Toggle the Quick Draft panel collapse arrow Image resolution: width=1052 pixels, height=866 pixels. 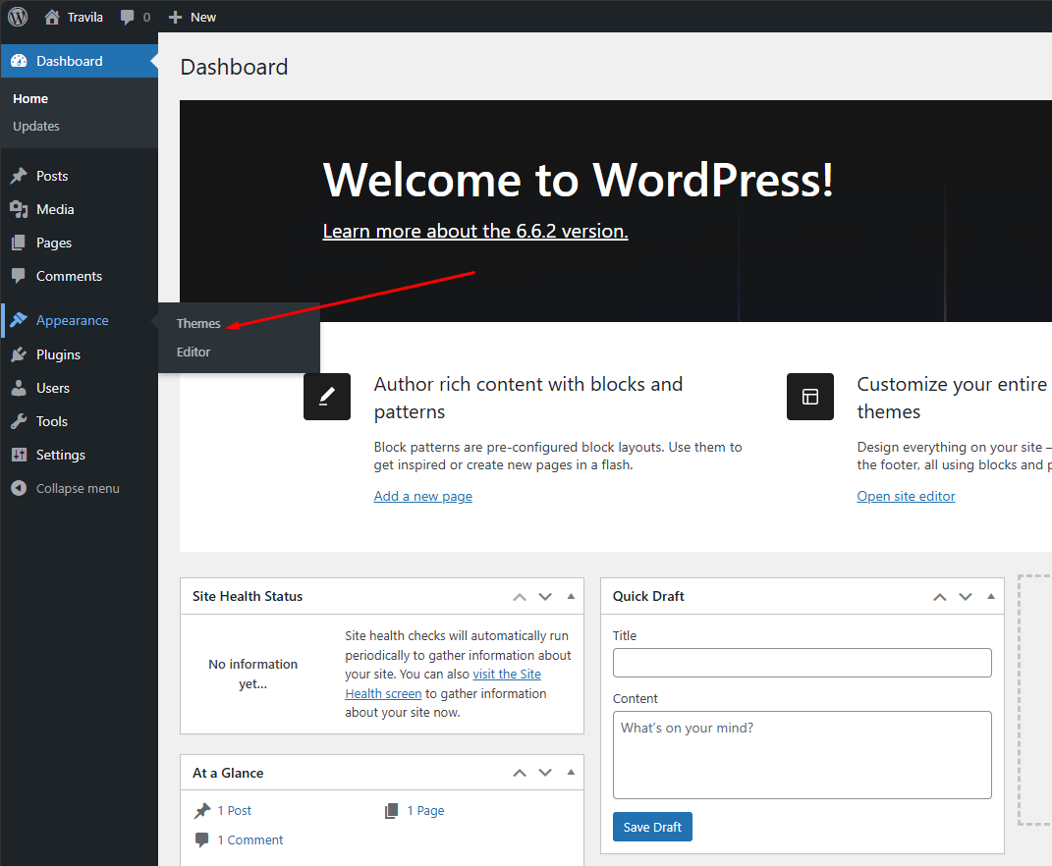point(991,596)
